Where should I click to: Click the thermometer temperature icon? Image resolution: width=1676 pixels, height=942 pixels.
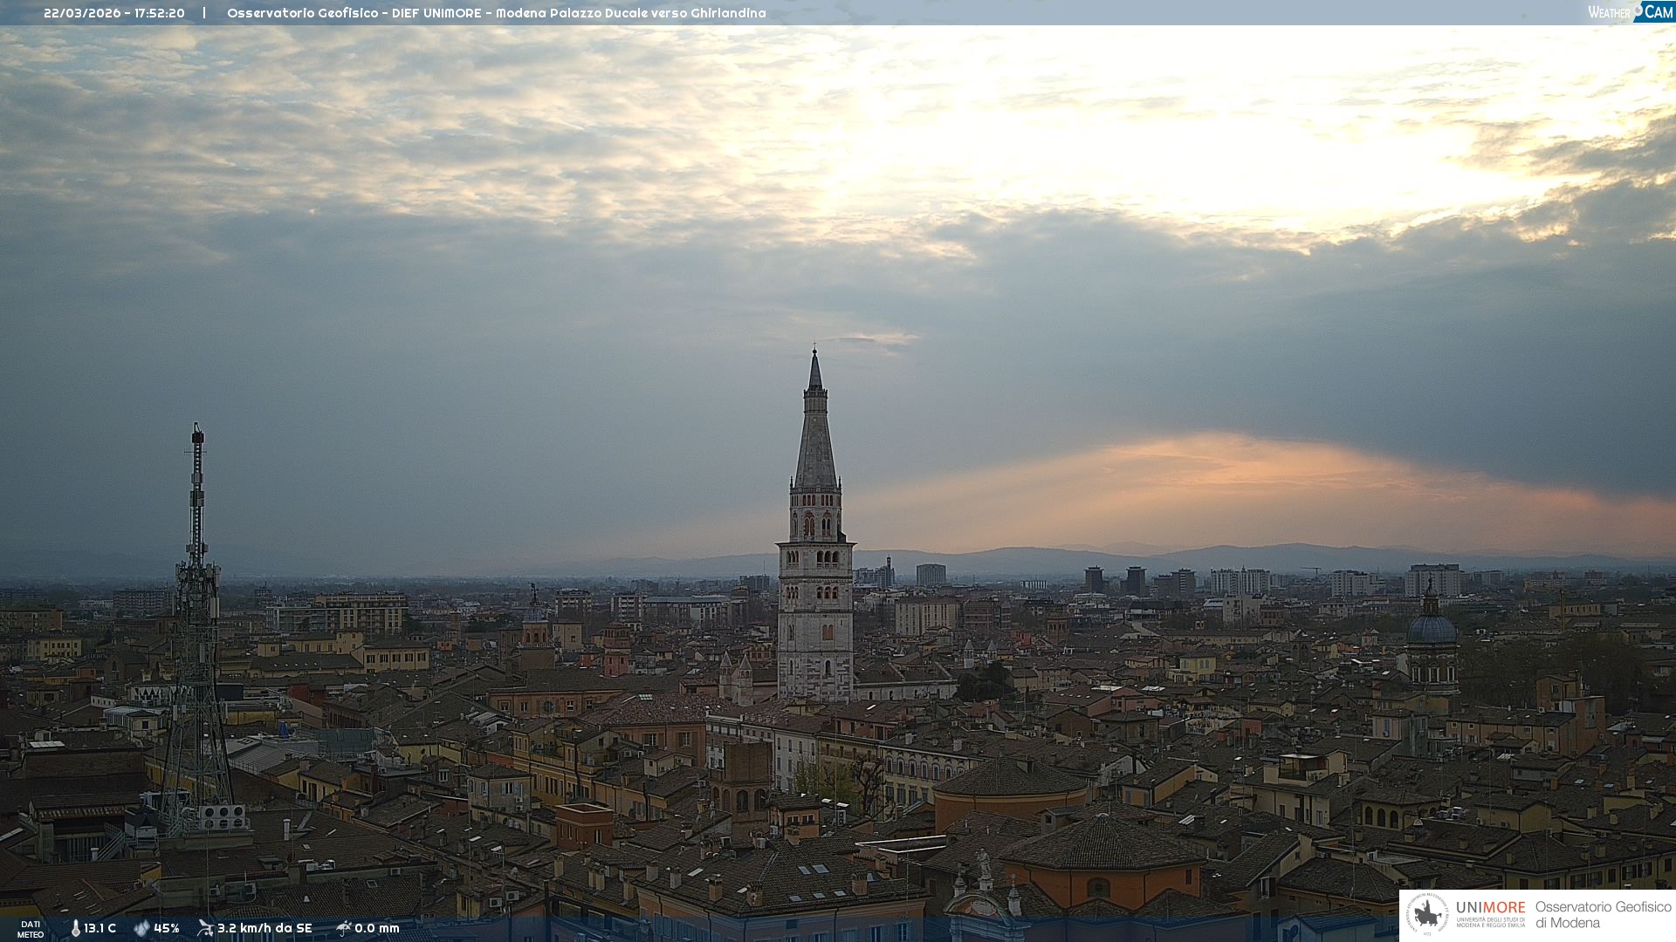pyautogui.click(x=75, y=928)
